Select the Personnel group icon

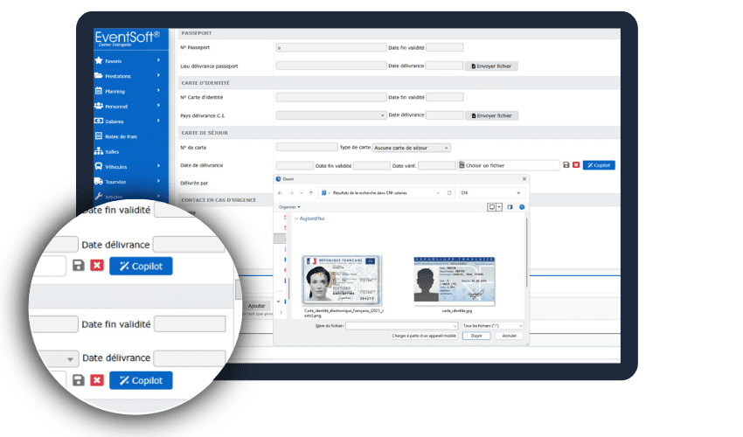[99, 106]
